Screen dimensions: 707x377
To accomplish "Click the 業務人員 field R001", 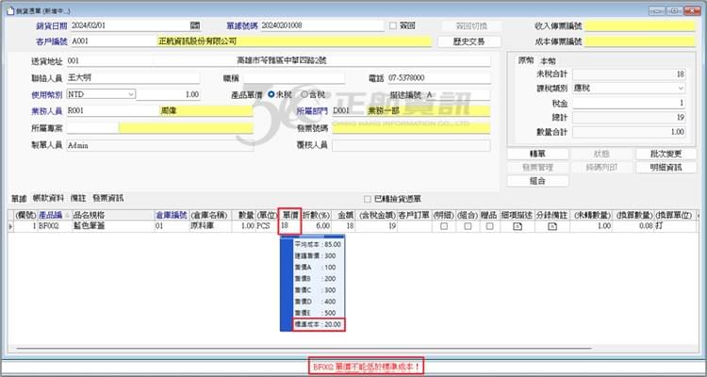I will [112, 111].
